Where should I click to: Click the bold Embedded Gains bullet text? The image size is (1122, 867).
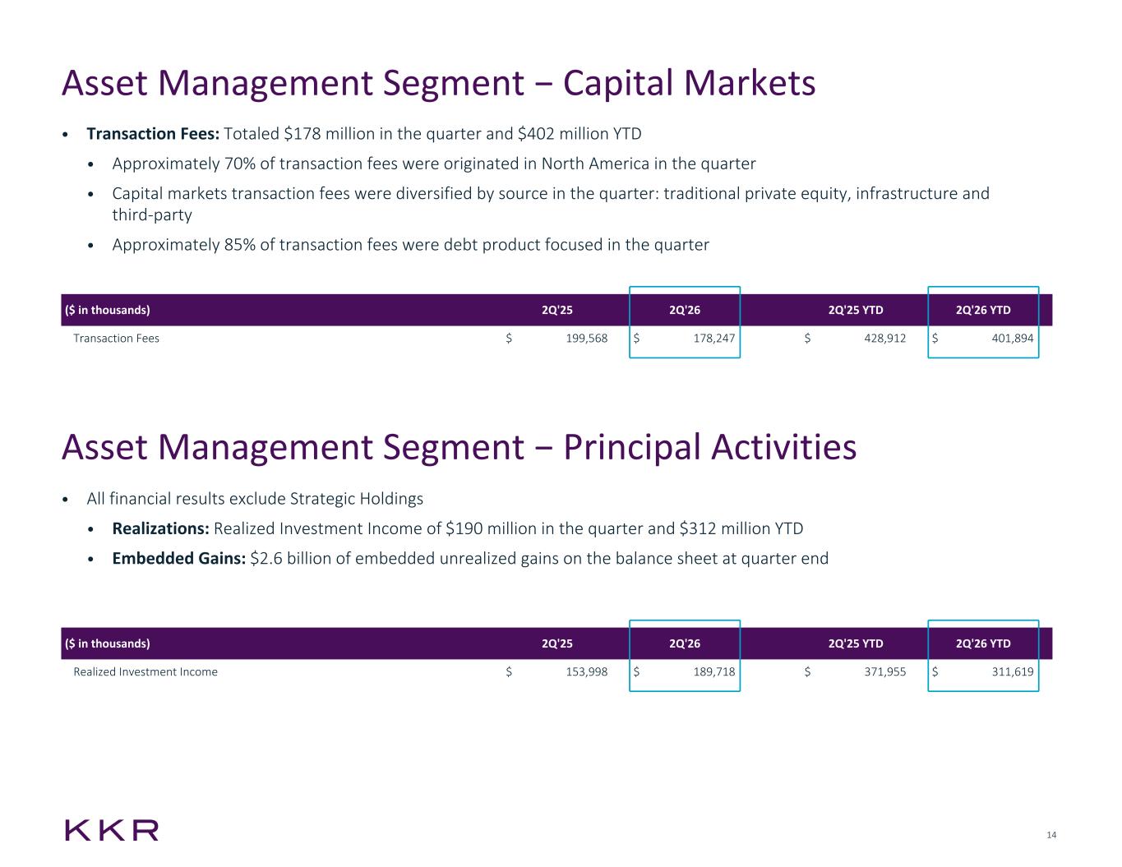tap(179, 559)
